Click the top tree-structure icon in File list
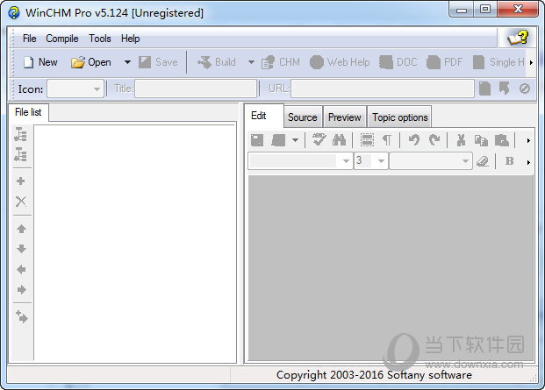The image size is (545, 390). click(x=21, y=134)
